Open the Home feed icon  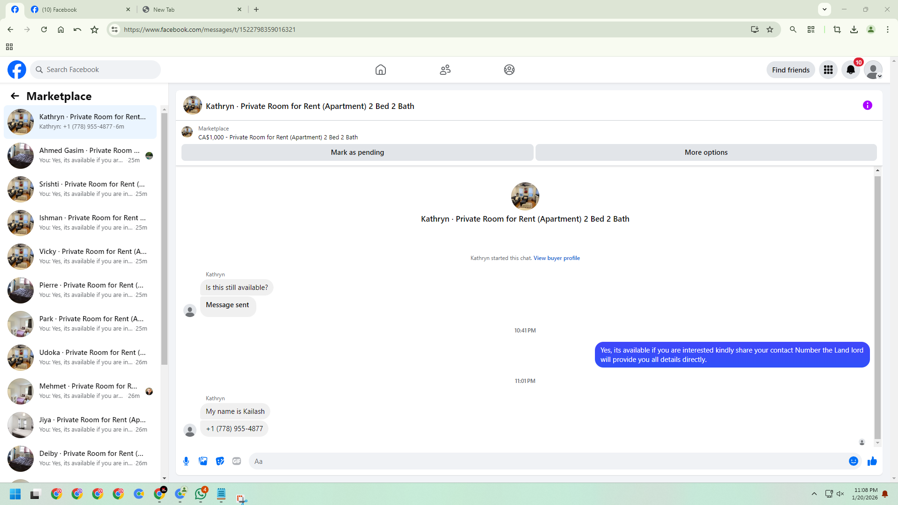coord(381,70)
